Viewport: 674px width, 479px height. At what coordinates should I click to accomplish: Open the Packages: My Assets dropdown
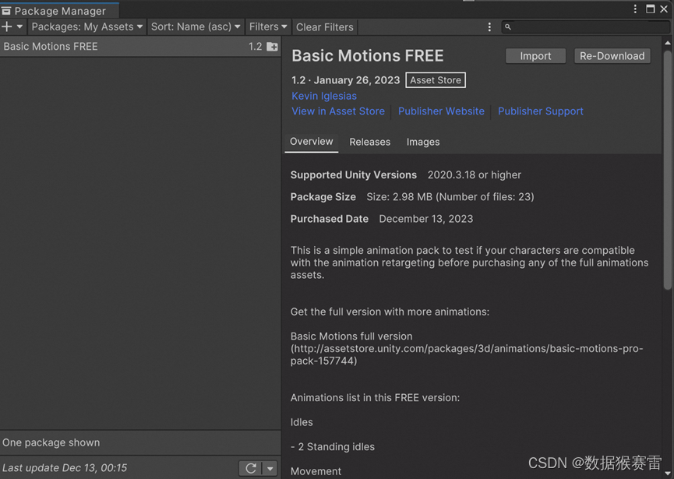pos(86,26)
